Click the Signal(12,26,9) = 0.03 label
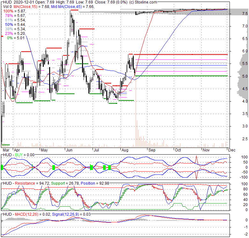 click(x=71, y=214)
